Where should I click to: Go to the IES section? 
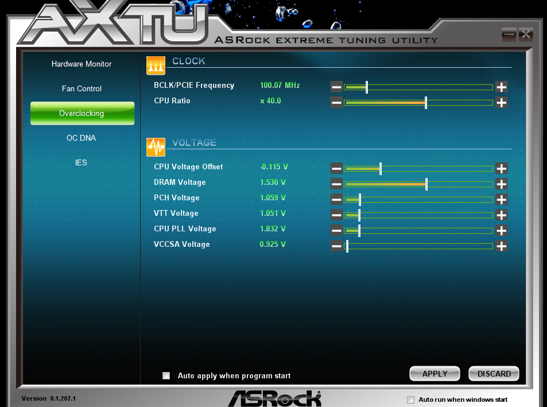(81, 162)
